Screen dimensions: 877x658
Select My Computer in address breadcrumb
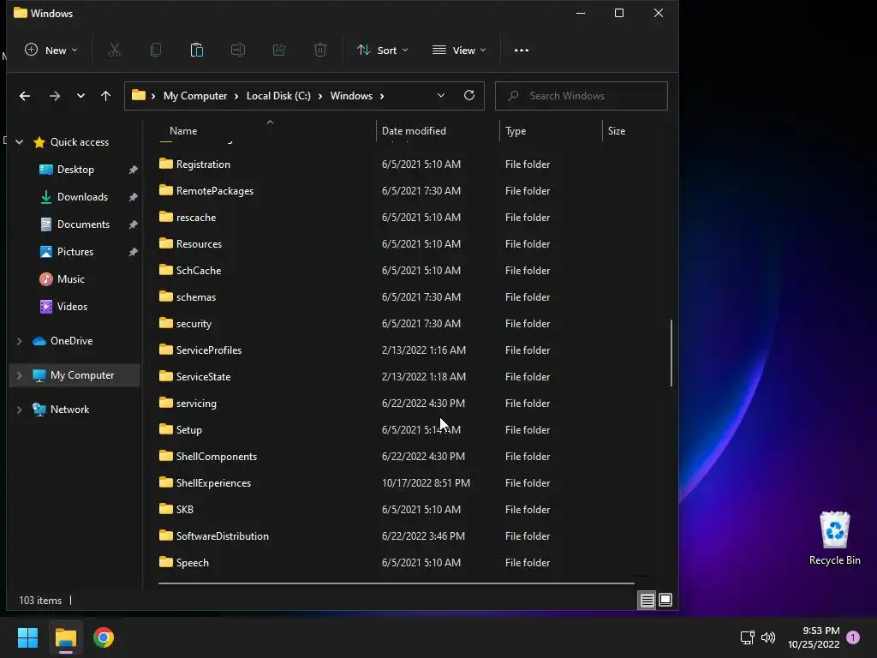click(195, 96)
